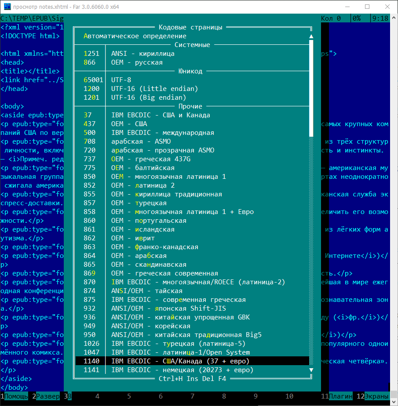398x406 pixels.
Task: Choose IBM EBCDIC современная греческая (875)
Action: click(192, 300)
